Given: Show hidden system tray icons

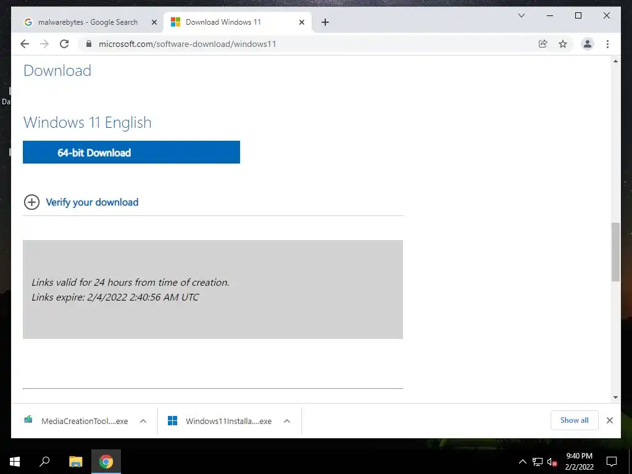Looking at the screenshot, I should (522, 462).
